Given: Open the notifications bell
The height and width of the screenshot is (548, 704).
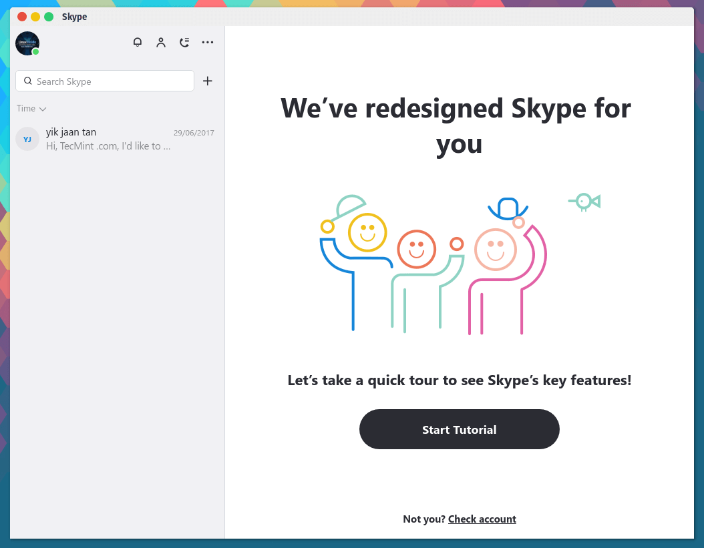Looking at the screenshot, I should point(138,43).
